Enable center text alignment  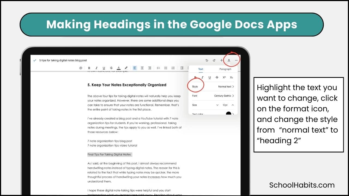click(142, 68)
